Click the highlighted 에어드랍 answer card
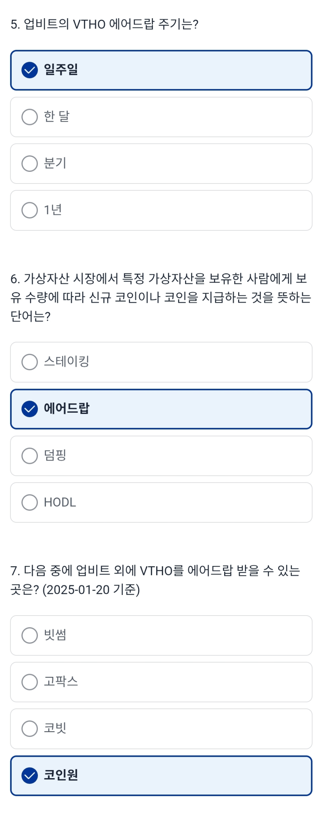 click(161, 409)
